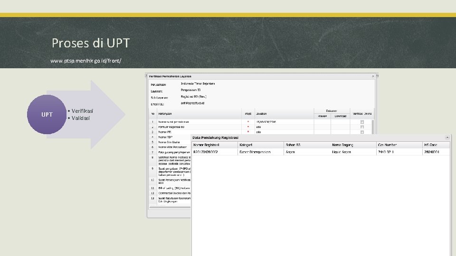
Task: Click the Validasi bullet text
Action: click(81, 118)
